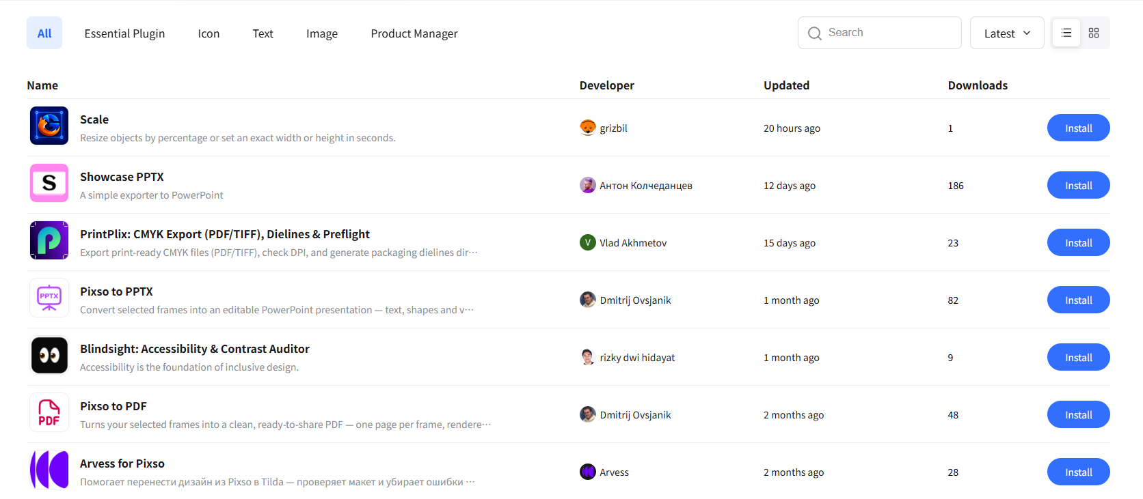Click developer name Vlad Akhmetov

click(633, 243)
